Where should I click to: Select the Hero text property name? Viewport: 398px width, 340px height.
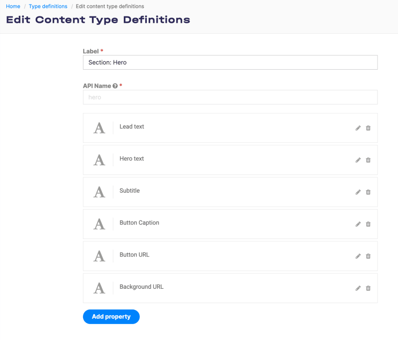[132, 158]
